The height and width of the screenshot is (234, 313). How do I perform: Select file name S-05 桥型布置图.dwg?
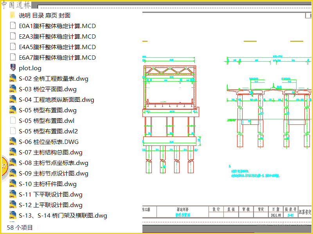pos(47,110)
